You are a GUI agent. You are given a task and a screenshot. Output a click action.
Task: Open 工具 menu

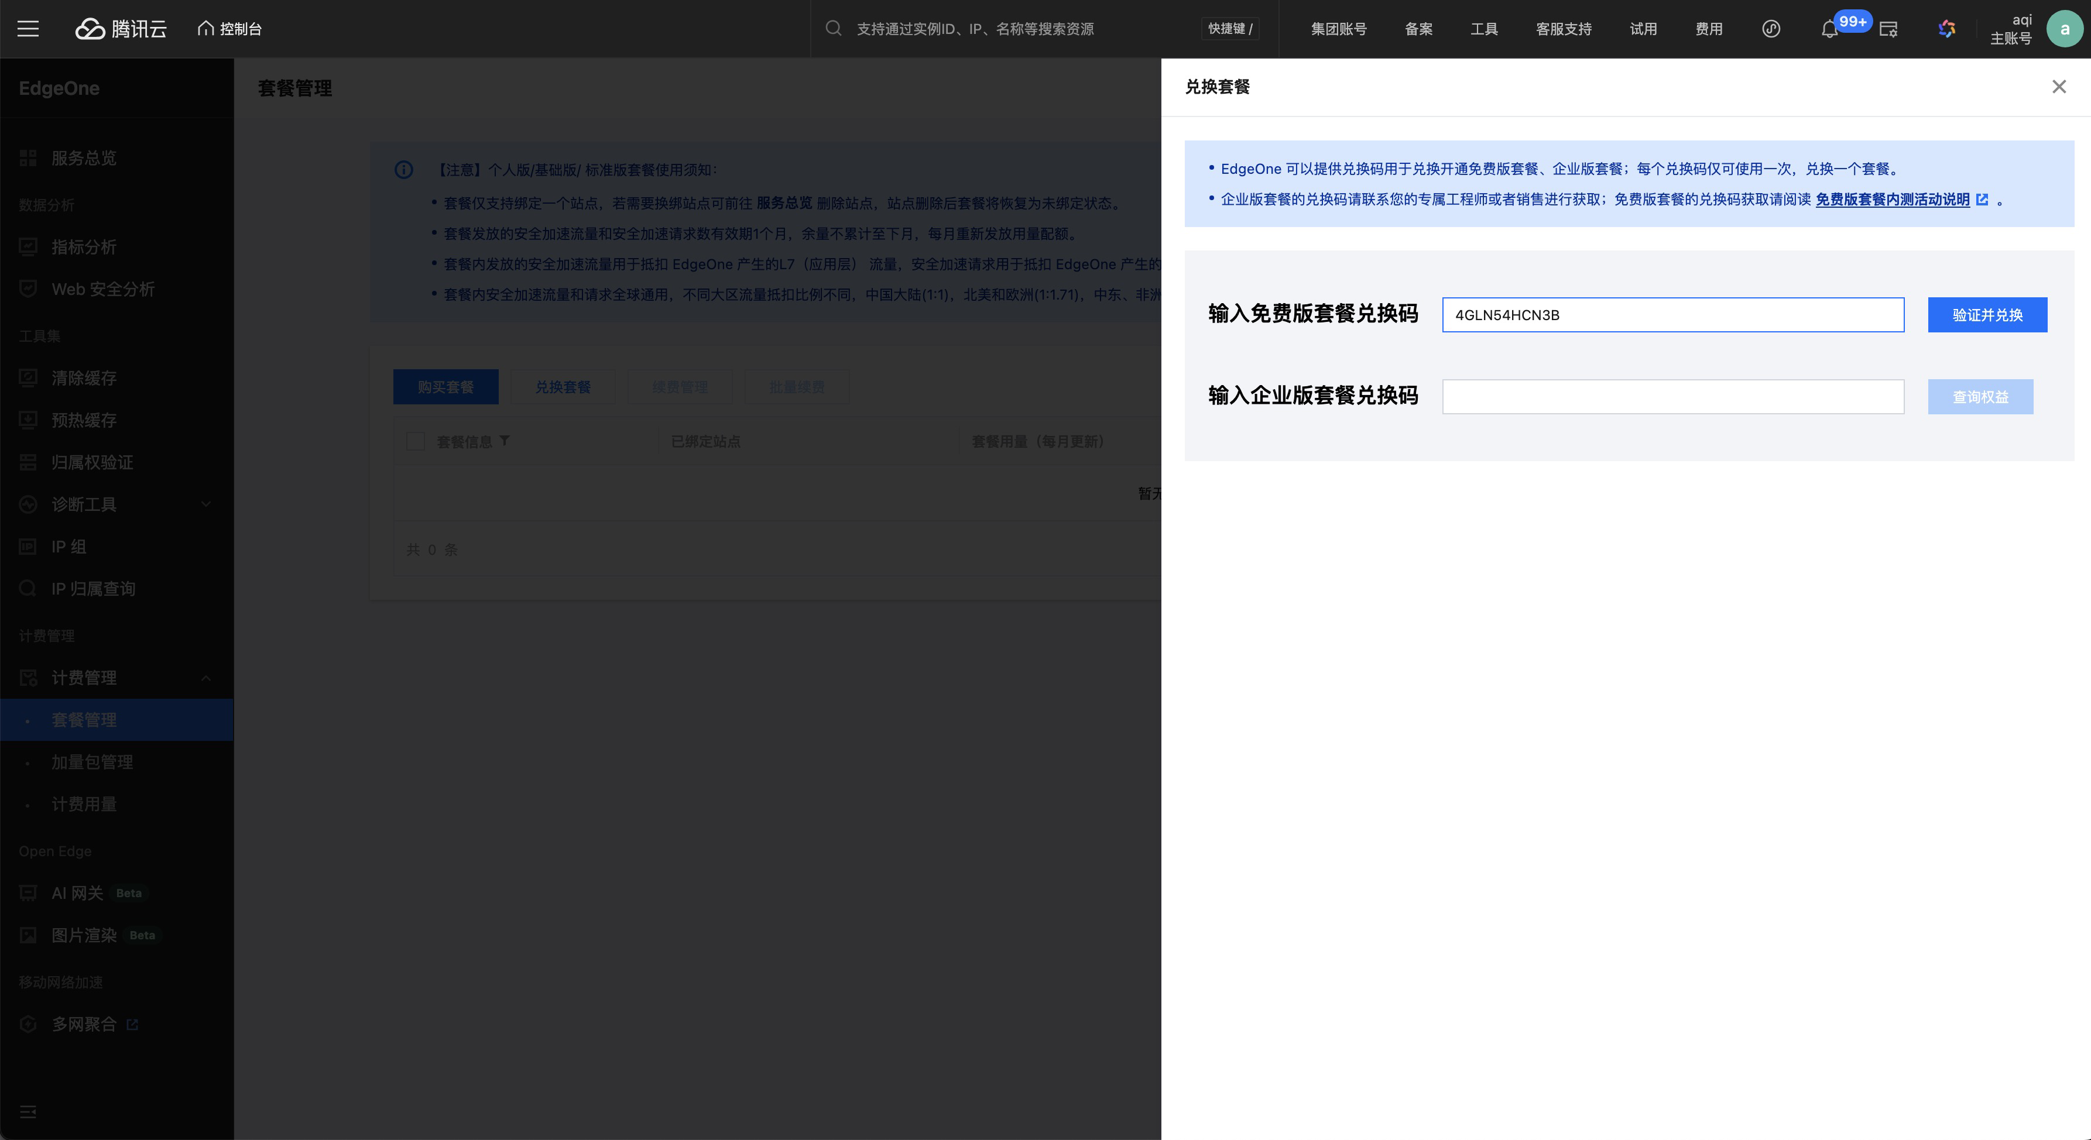(x=1484, y=29)
